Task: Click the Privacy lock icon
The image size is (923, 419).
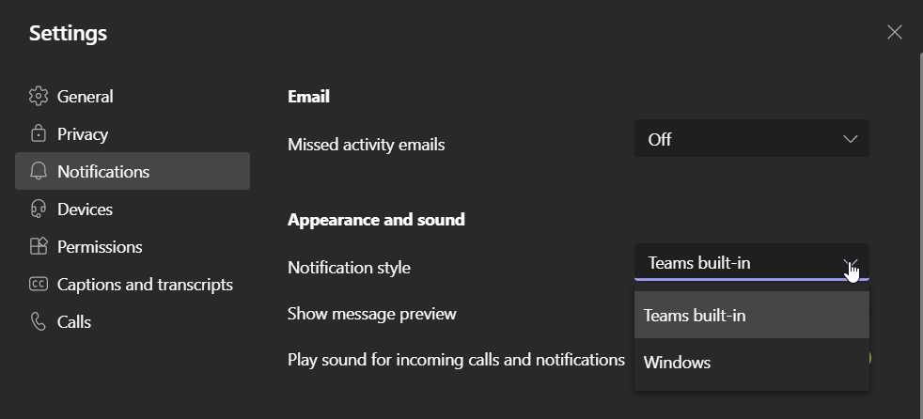Action: [x=39, y=133]
